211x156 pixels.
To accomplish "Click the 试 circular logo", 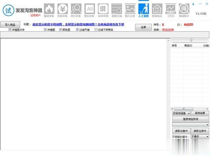I will [x=8, y=10].
